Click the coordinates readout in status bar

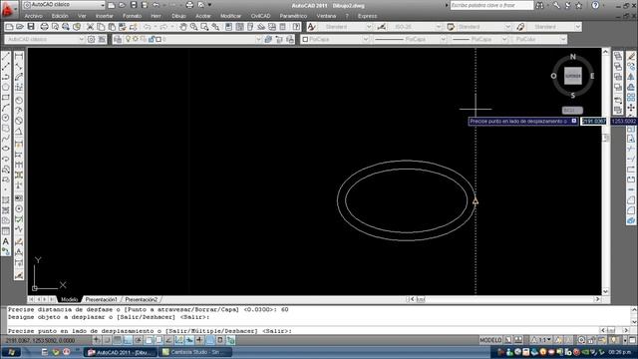pyautogui.click(x=40, y=341)
